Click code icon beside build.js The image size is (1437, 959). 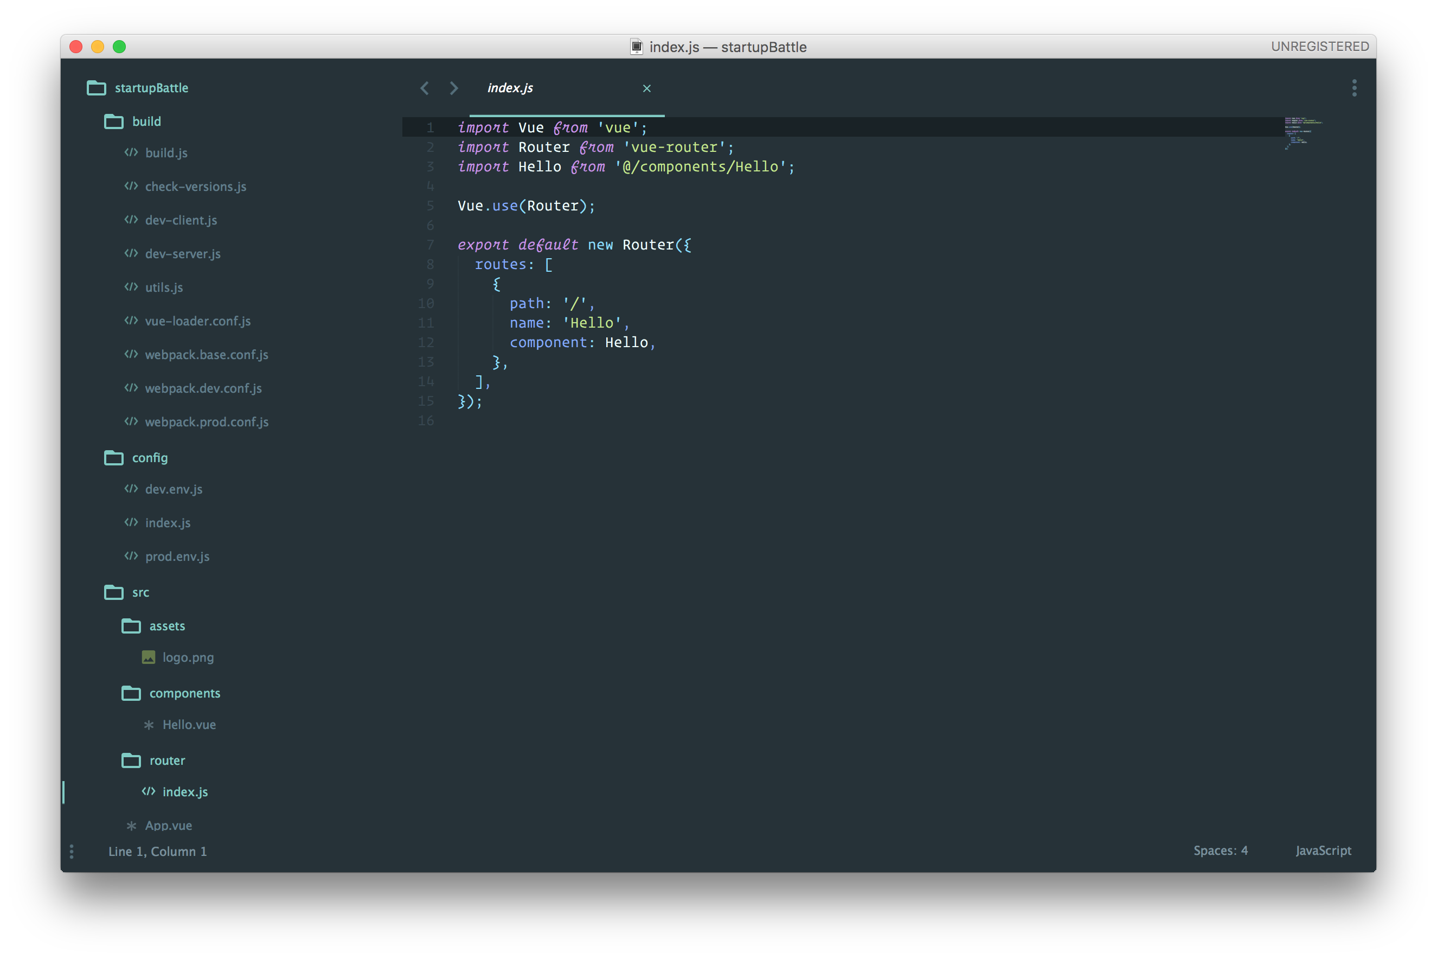pos(131,152)
